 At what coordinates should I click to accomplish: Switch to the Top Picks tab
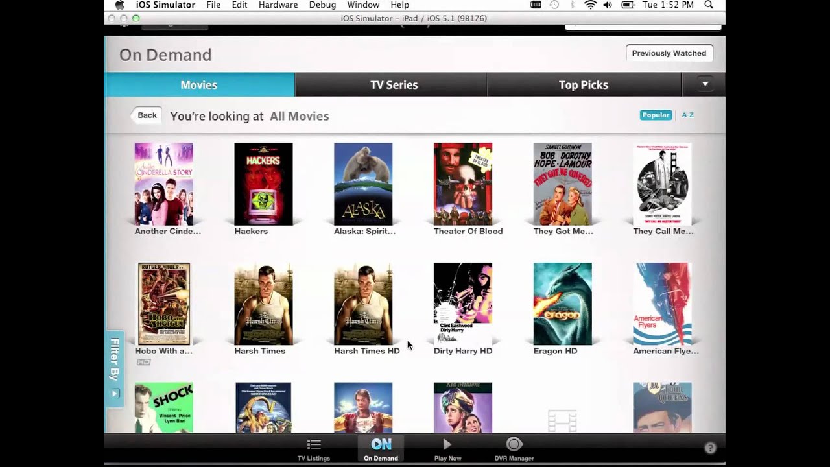click(584, 85)
